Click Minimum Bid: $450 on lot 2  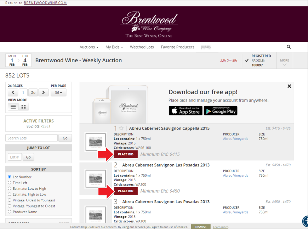pos(160,191)
